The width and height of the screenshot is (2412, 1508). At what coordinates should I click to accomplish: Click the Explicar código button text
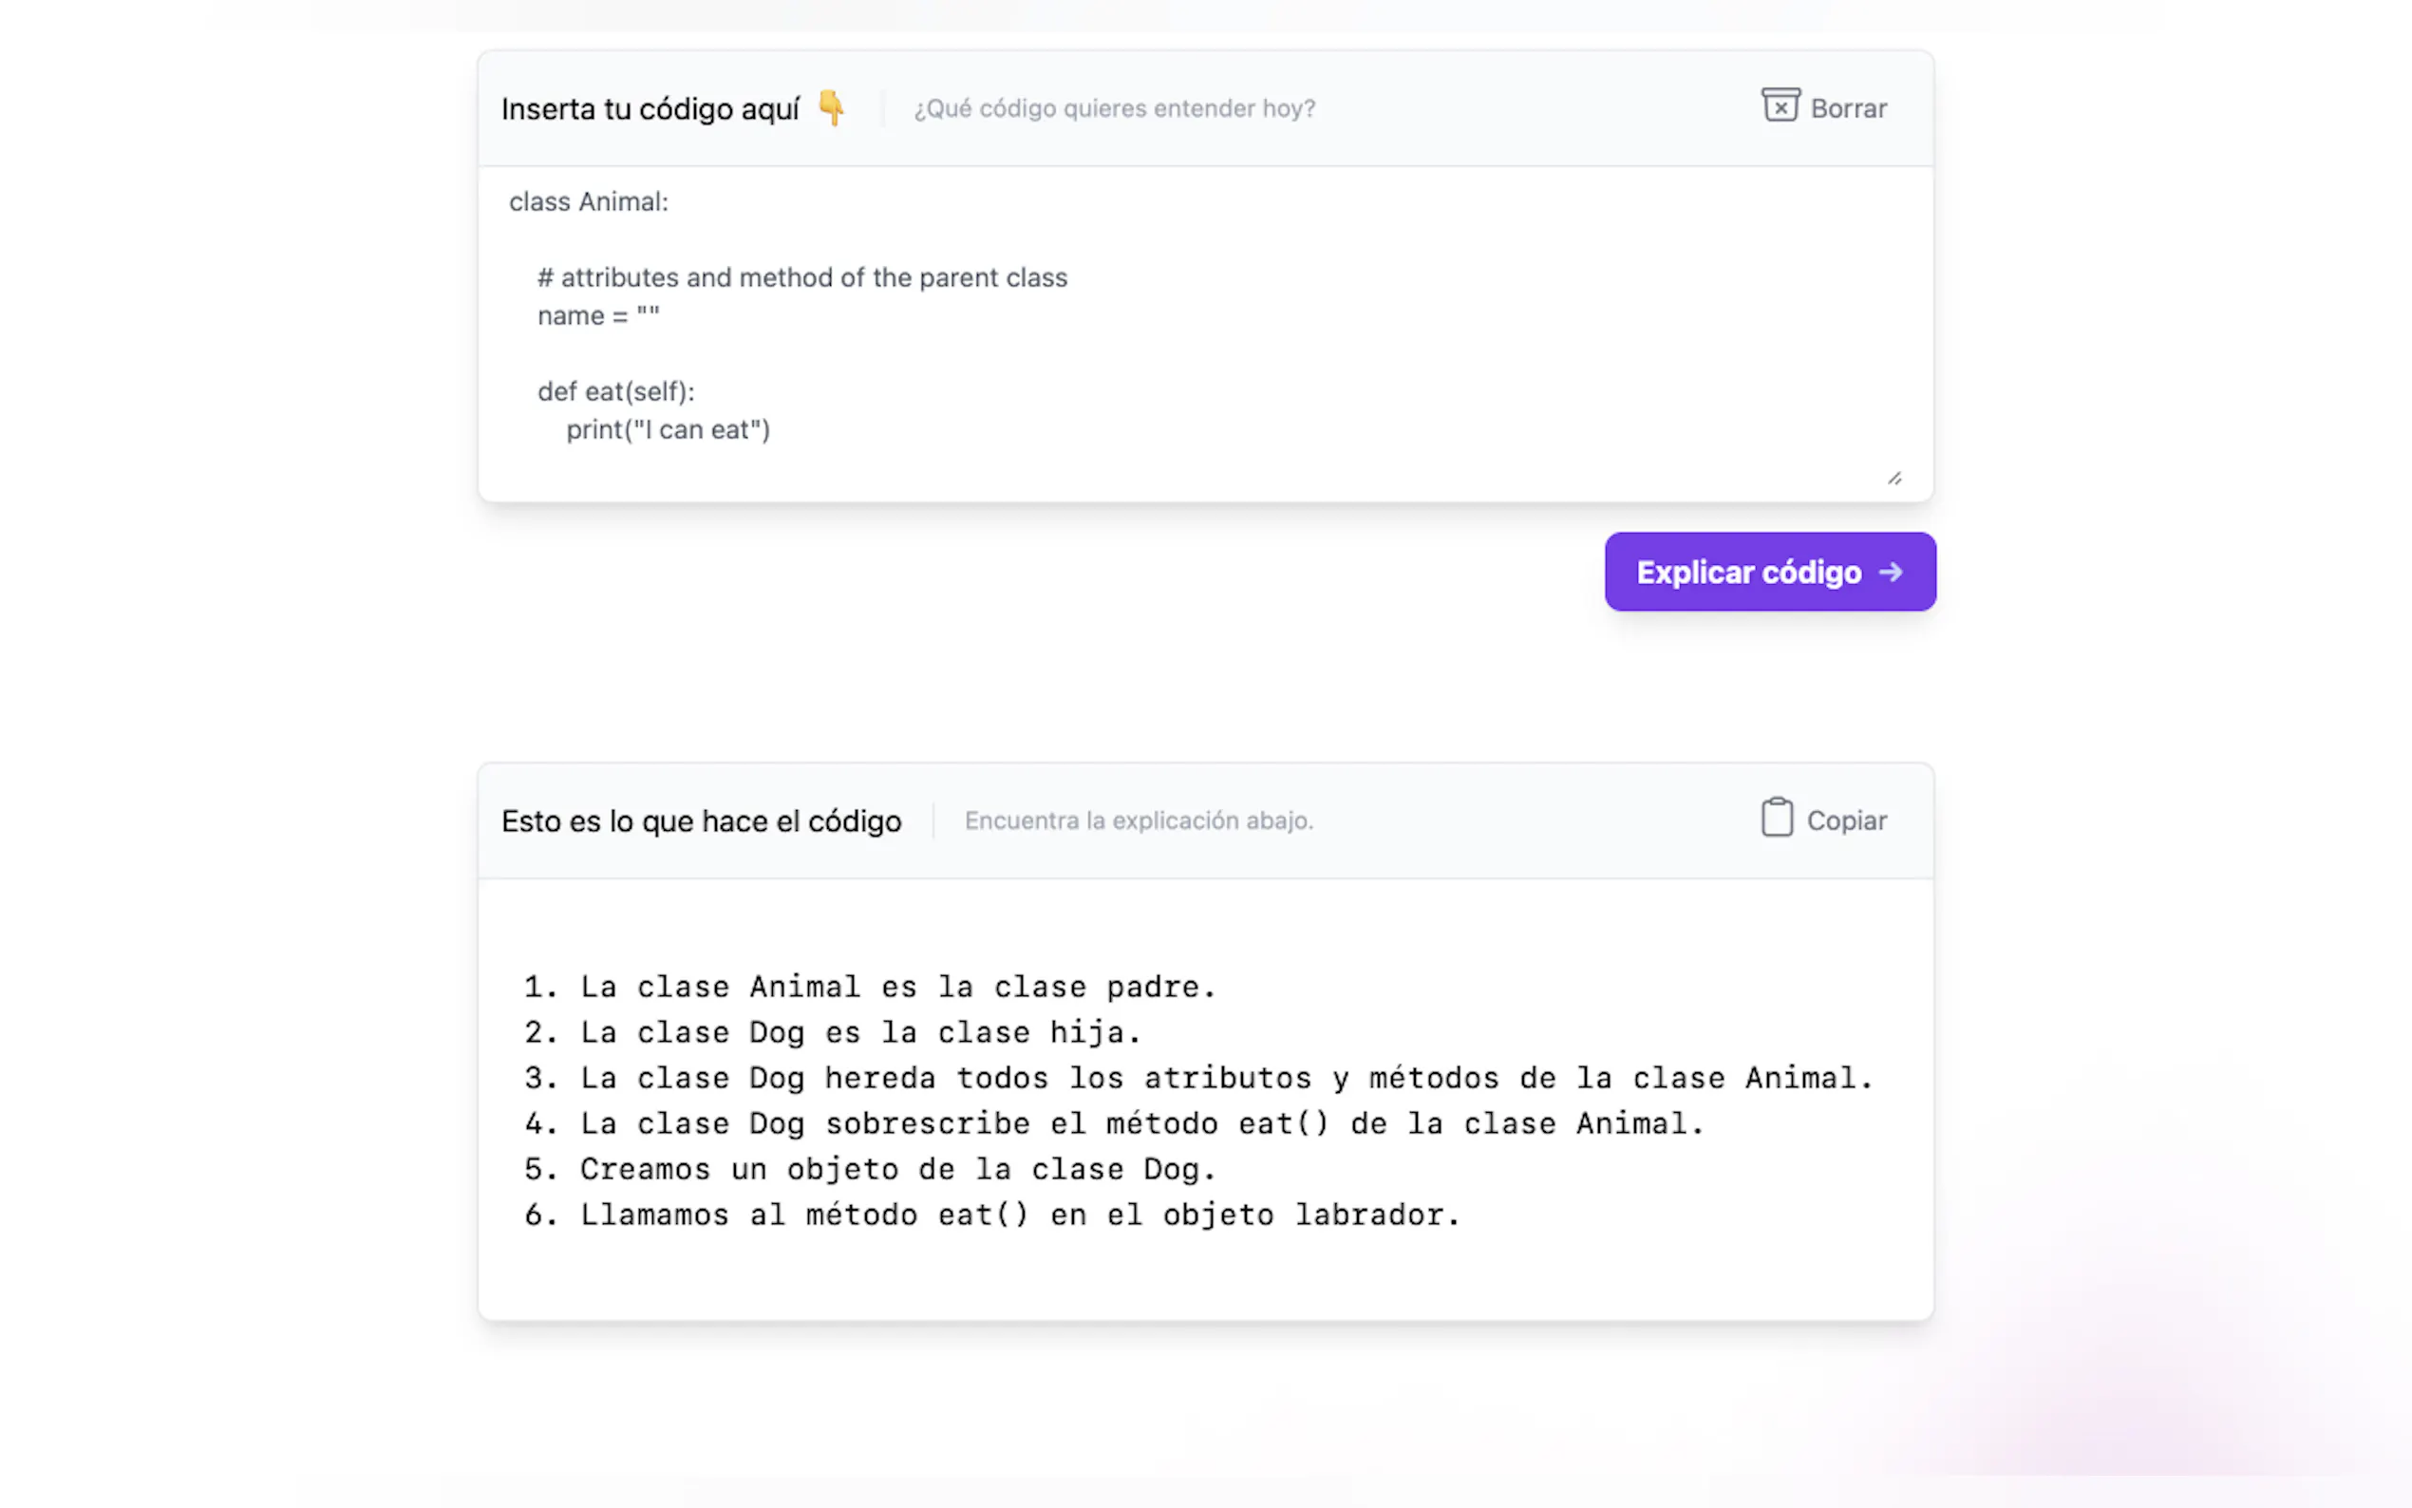pos(1748,573)
